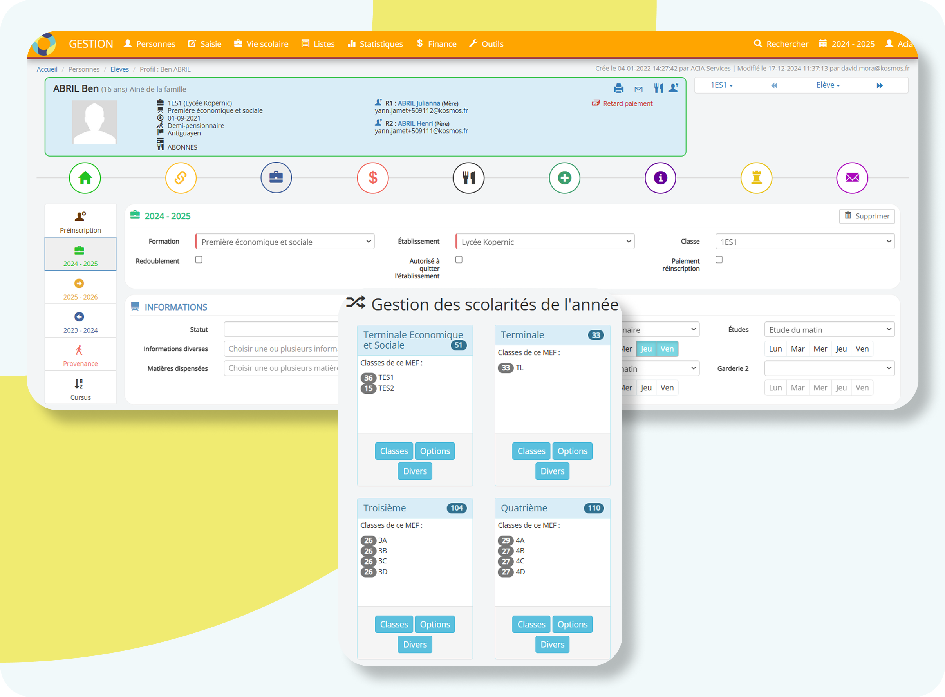This screenshot has height=697, width=945.
Task: Open the Études dropdown
Action: point(829,330)
